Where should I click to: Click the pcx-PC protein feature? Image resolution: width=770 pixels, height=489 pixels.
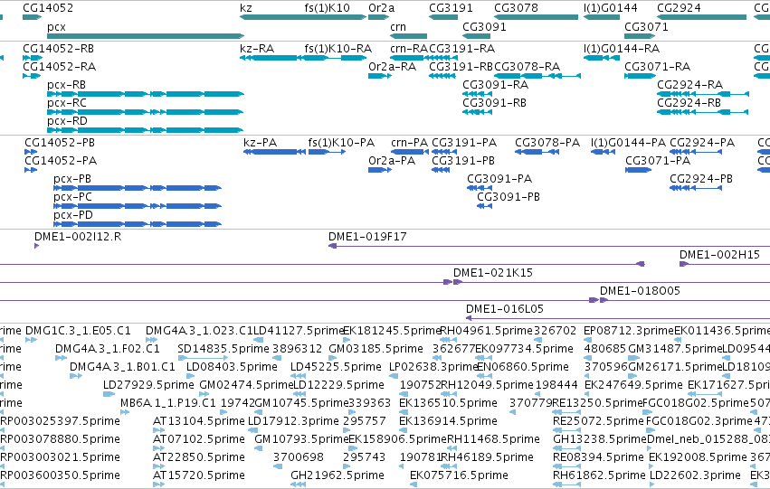point(138,206)
